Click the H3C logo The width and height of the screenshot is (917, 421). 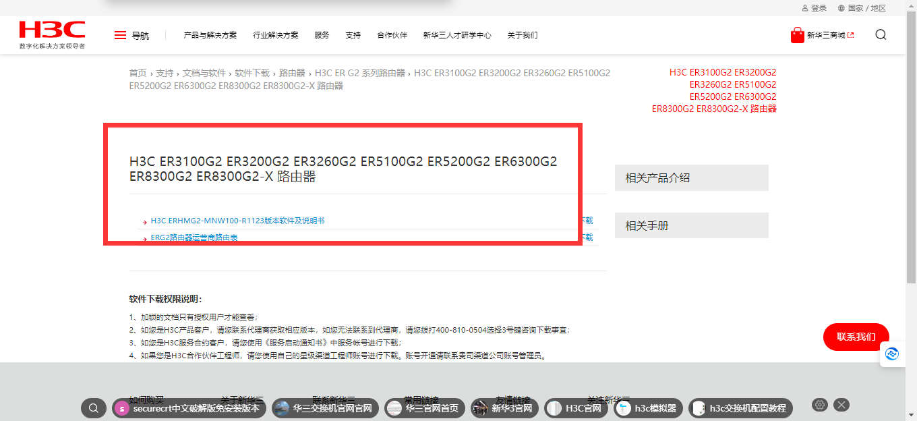[52, 34]
